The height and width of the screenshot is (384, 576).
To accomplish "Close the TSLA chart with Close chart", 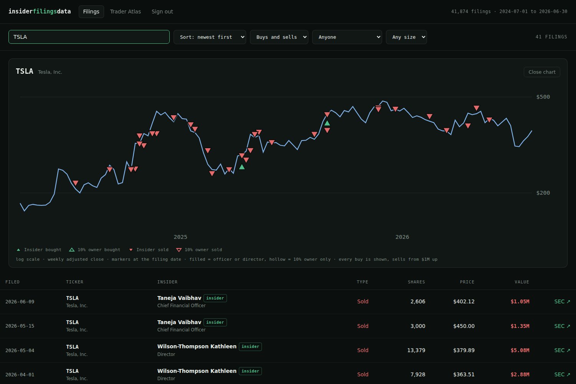I will pyautogui.click(x=542, y=72).
